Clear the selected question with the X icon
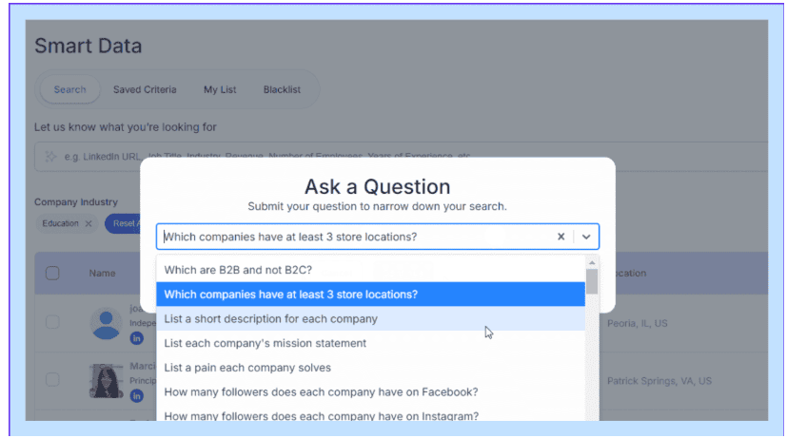The width and height of the screenshot is (787, 438). pyautogui.click(x=561, y=237)
